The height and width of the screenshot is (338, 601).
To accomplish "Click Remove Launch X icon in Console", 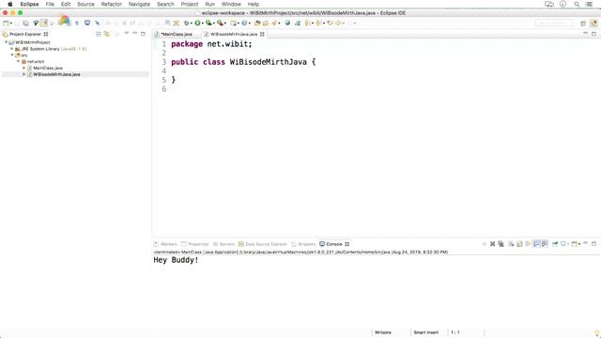I will (492, 244).
